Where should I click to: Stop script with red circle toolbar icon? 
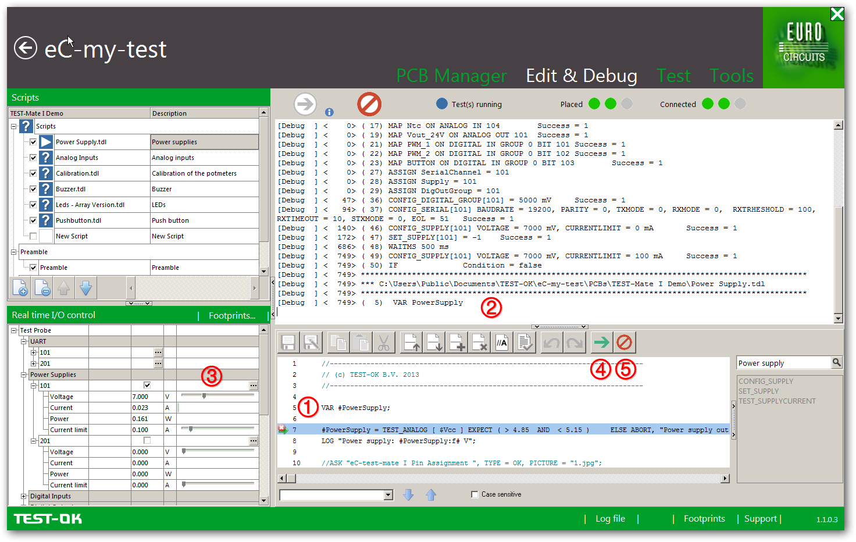[x=625, y=343]
